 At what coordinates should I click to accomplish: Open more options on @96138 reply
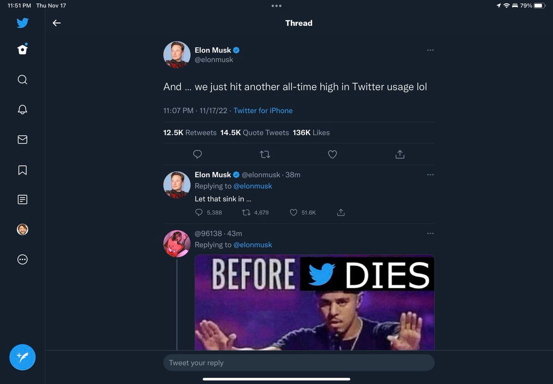coord(430,233)
